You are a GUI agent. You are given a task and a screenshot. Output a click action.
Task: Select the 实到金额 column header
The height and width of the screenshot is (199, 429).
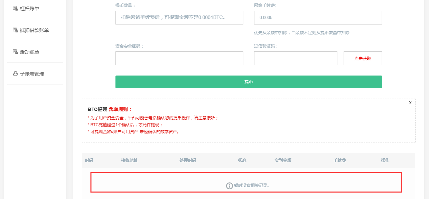pyautogui.click(x=283, y=160)
